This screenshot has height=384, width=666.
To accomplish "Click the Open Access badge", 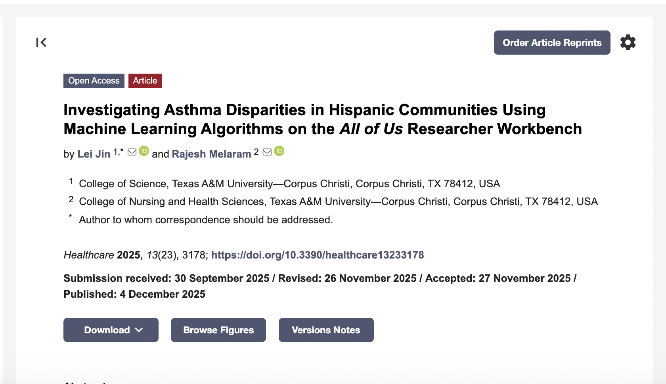I will (x=94, y=80).
